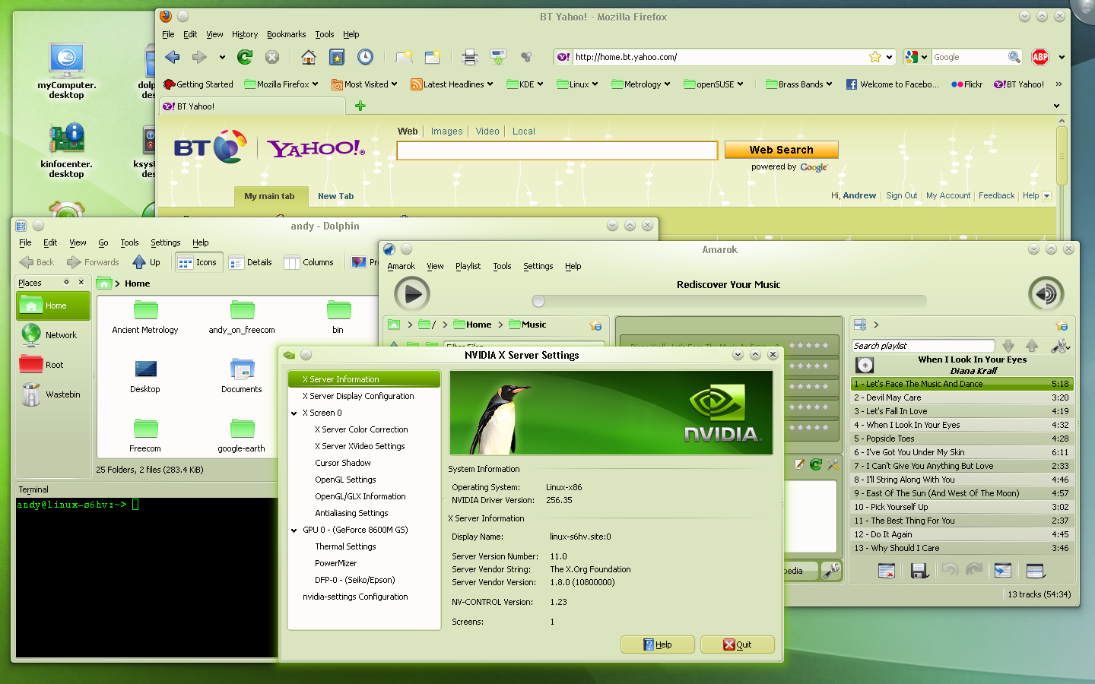Open My Account link on Yahoo

point(948,195)
